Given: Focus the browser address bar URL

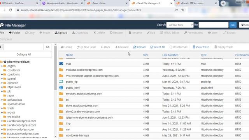Looking at the screenshot, I should click(81, 10).
